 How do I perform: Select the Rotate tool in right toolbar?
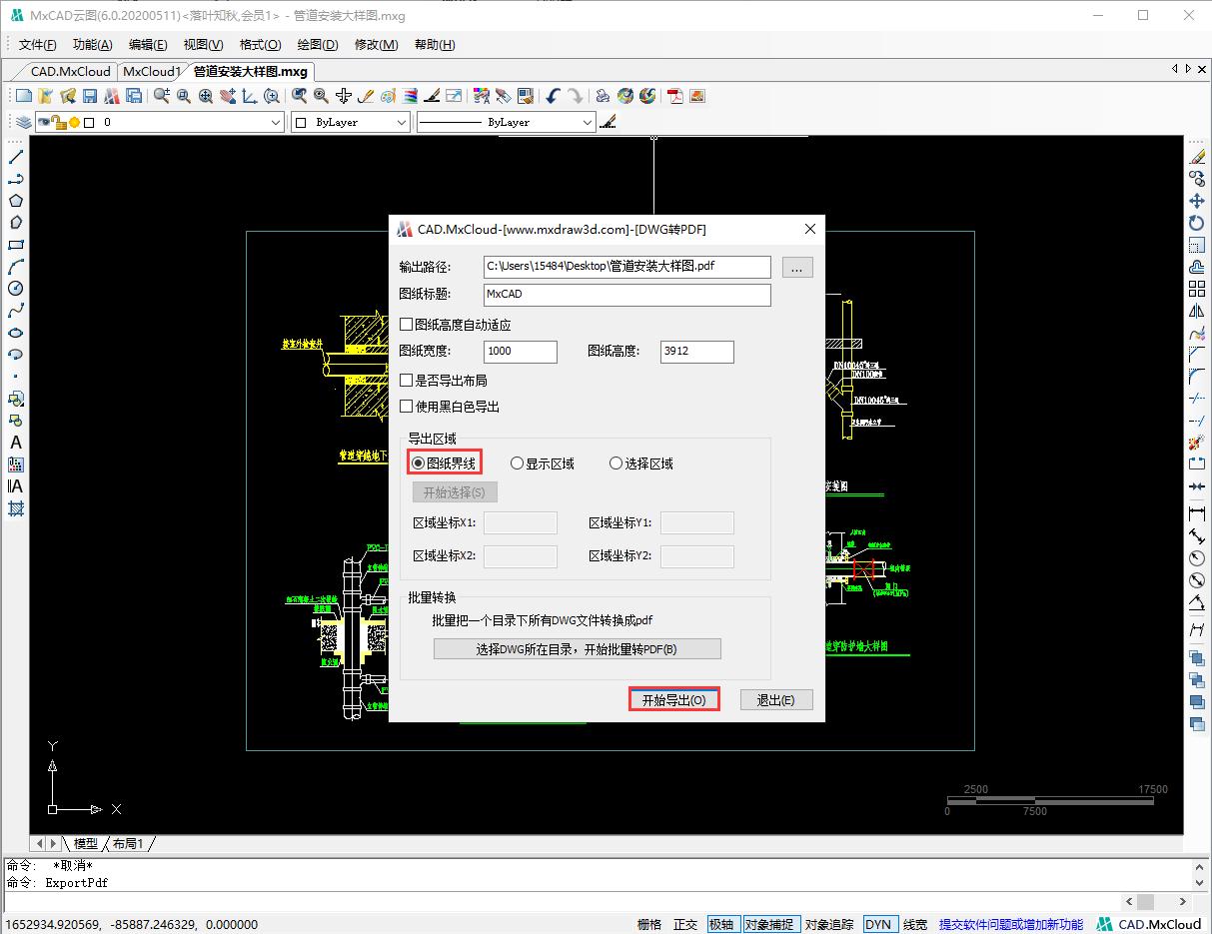pos(1198,223)
